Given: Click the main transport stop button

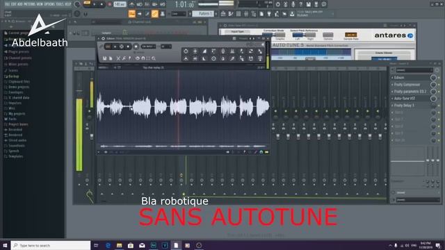Looking at the screenshot, I should pyautogui.click(x=102, y=4).
